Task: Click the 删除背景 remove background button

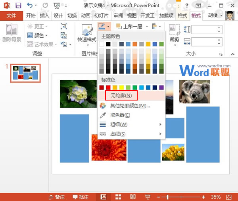Action: click(x=12, y=33)
